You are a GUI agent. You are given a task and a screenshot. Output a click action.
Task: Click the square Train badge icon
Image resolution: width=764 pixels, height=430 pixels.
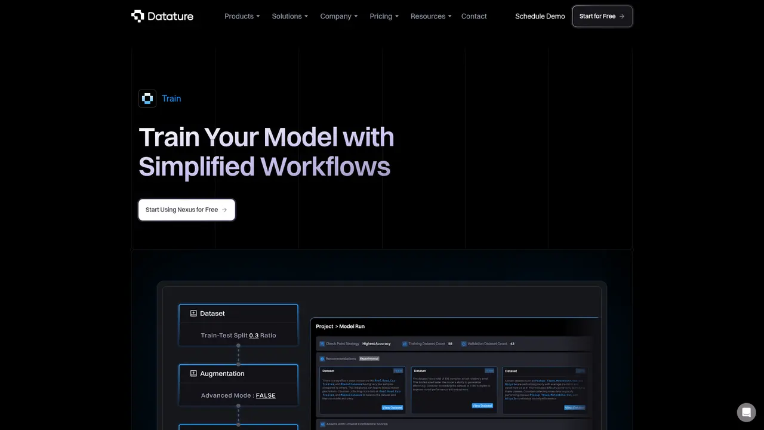coord(147,99)
